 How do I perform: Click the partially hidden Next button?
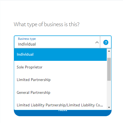[x=63, y=113]
